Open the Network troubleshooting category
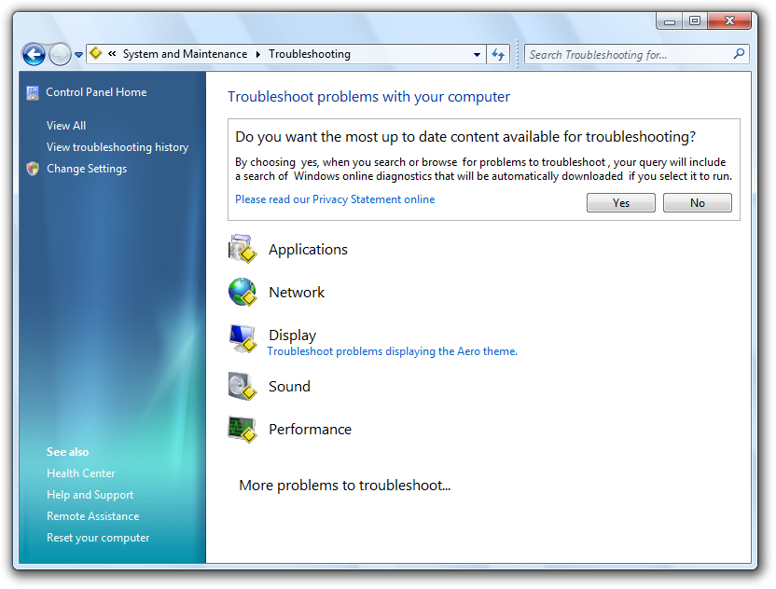The image size is (776, 589). pyautogui.click(x=297, y=293)
